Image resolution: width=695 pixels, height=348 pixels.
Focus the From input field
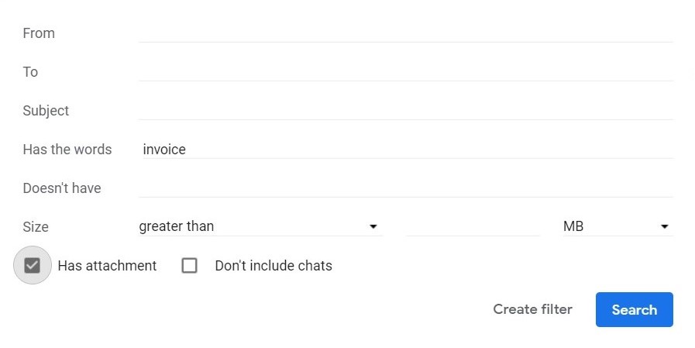click(x=405, y=33)
